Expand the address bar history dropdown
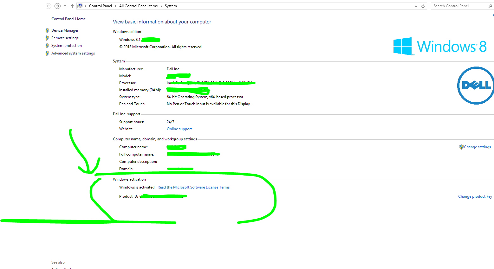494x269 pixels. (x=416, y=6)
